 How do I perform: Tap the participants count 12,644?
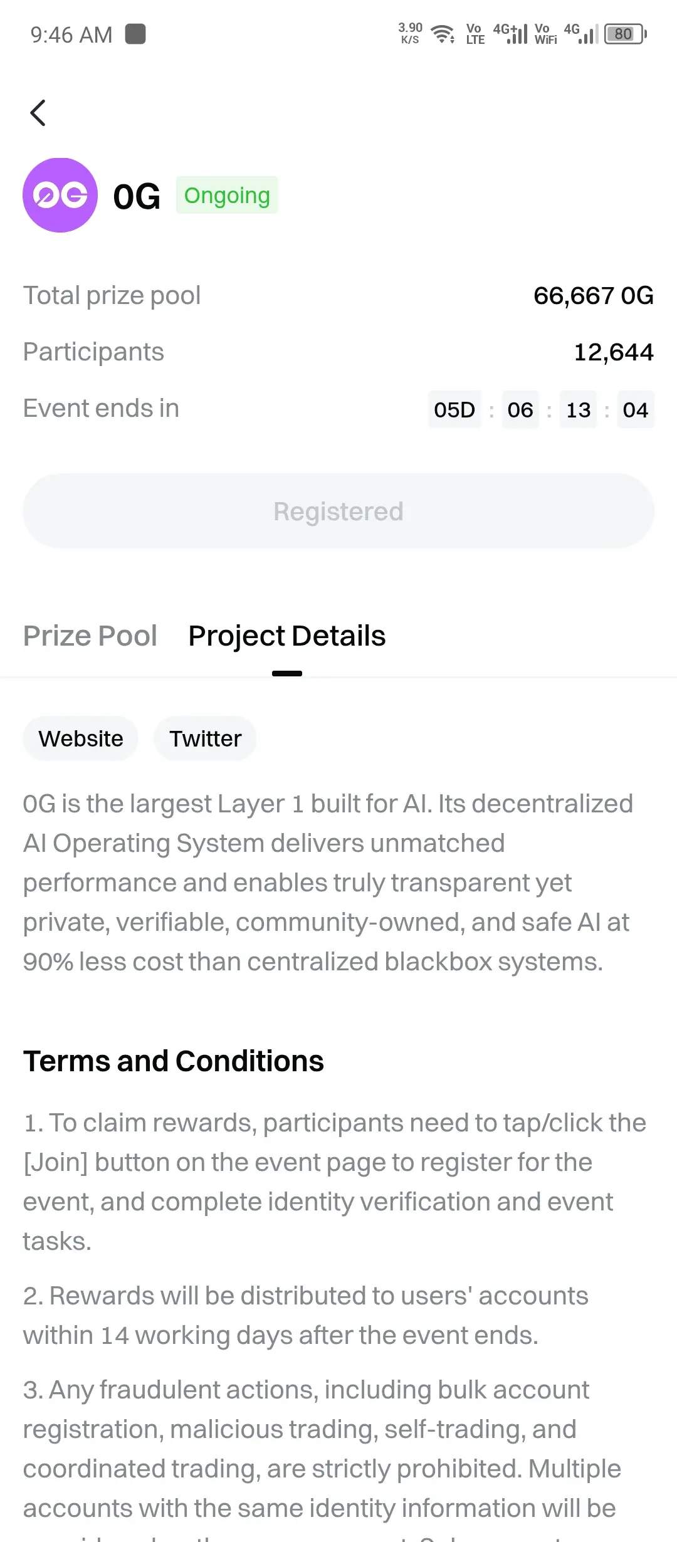[614, 352]
